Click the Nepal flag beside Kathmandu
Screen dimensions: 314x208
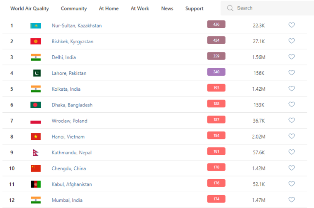pos(35,153)
